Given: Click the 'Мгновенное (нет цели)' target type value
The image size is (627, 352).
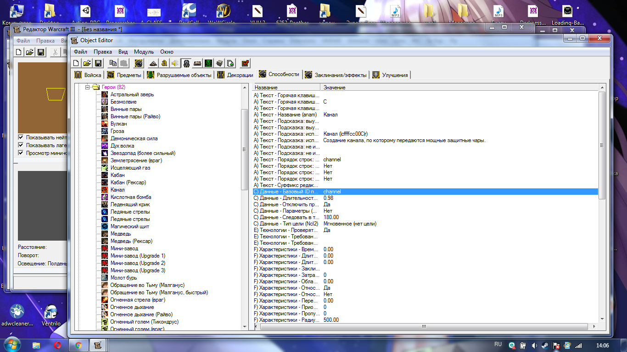Looking at the screenshot, I should [x=350, y=224].
